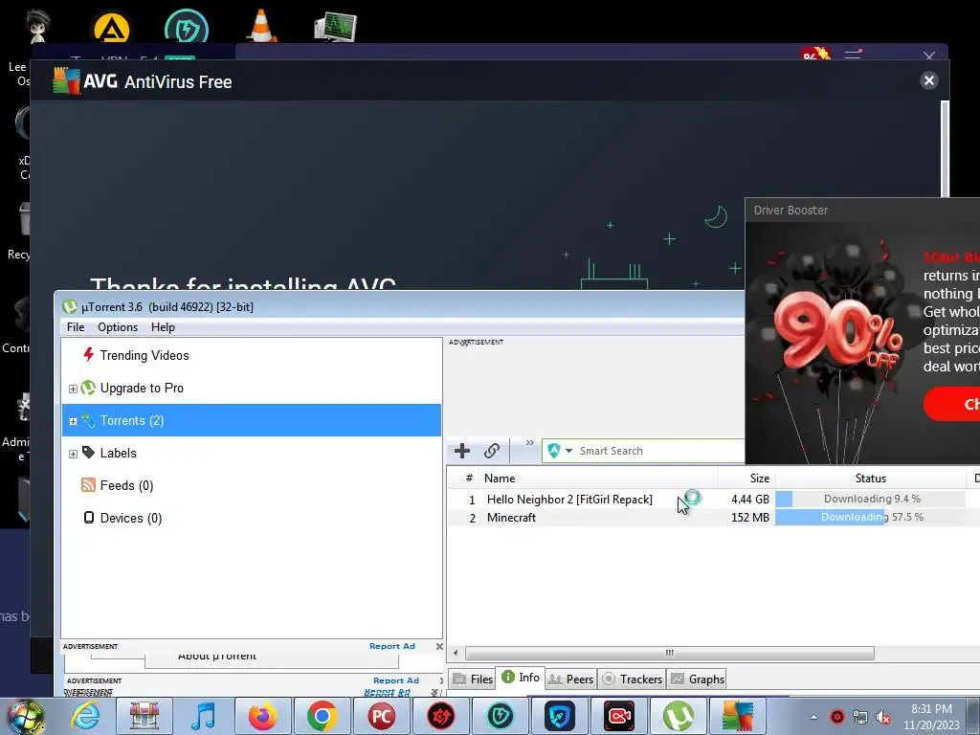Click the 4.44 GB size cell
Screen dimensions: 980x735
pyautogui.click(x=750, y=500)
